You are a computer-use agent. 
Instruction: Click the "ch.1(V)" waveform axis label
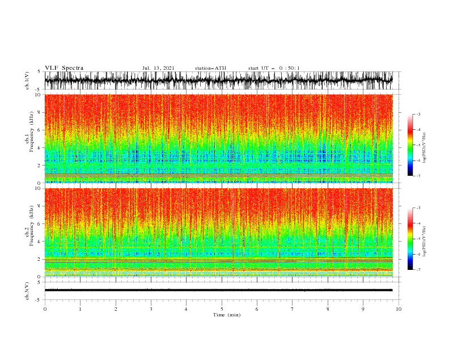pyautogui.click(x=27, y=81)
